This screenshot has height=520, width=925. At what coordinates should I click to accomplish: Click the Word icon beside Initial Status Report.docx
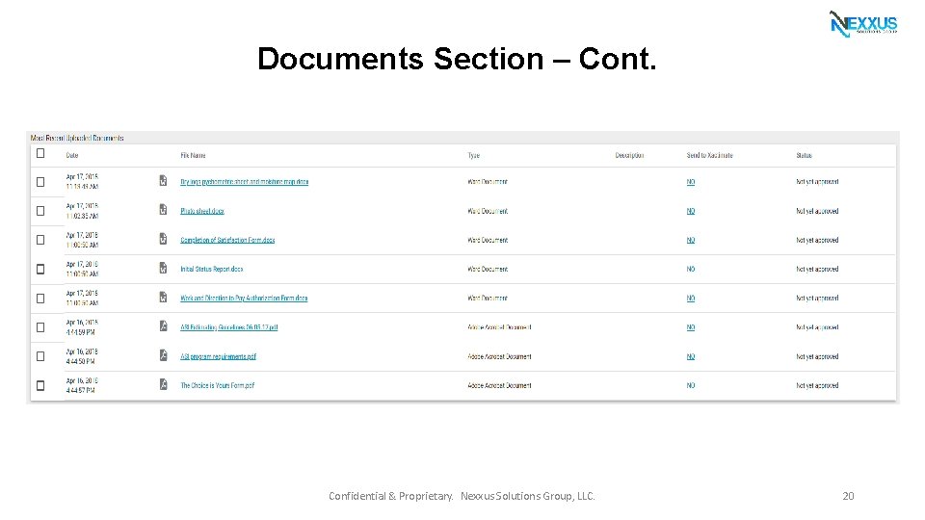[163, 268]
